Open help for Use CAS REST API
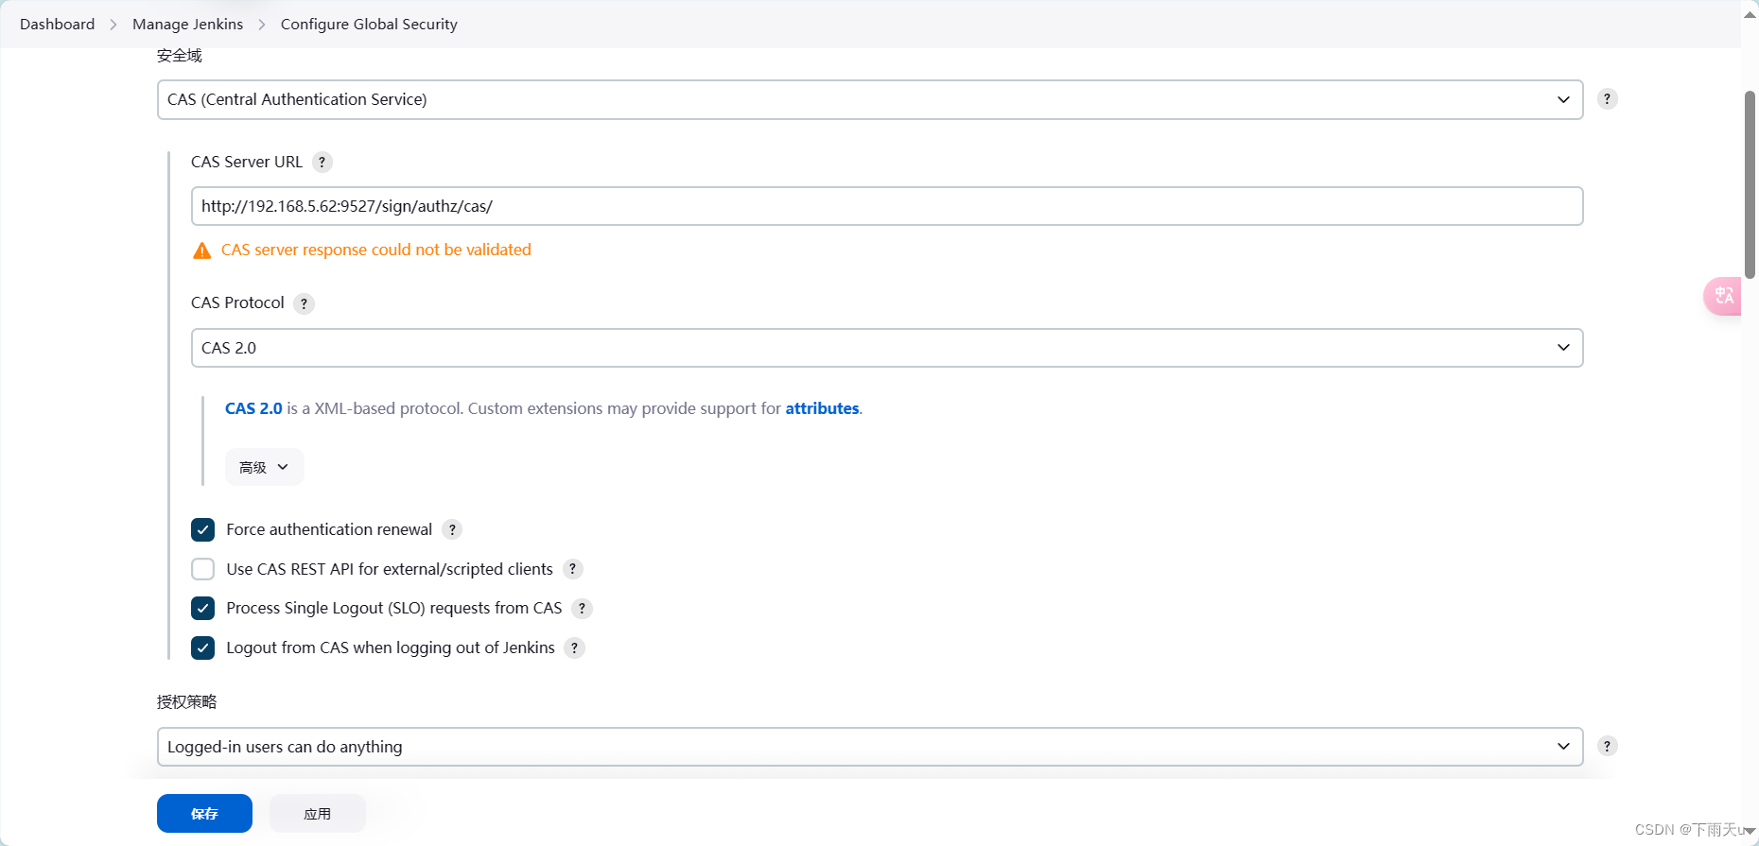 (572, 569)
